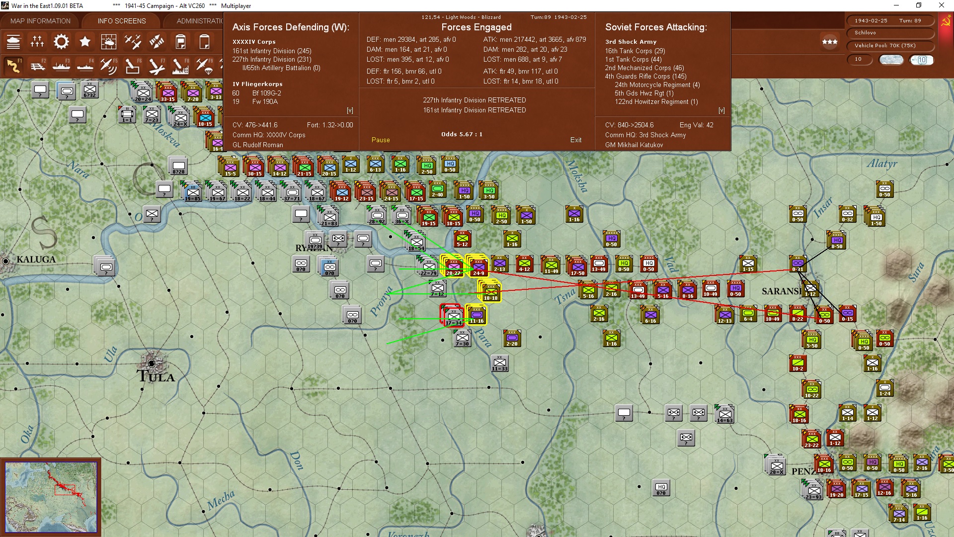Screen dimensions: 954x537
Task: Expand the Axis defending forces [v] list
Action: click(x=350, y=110)
